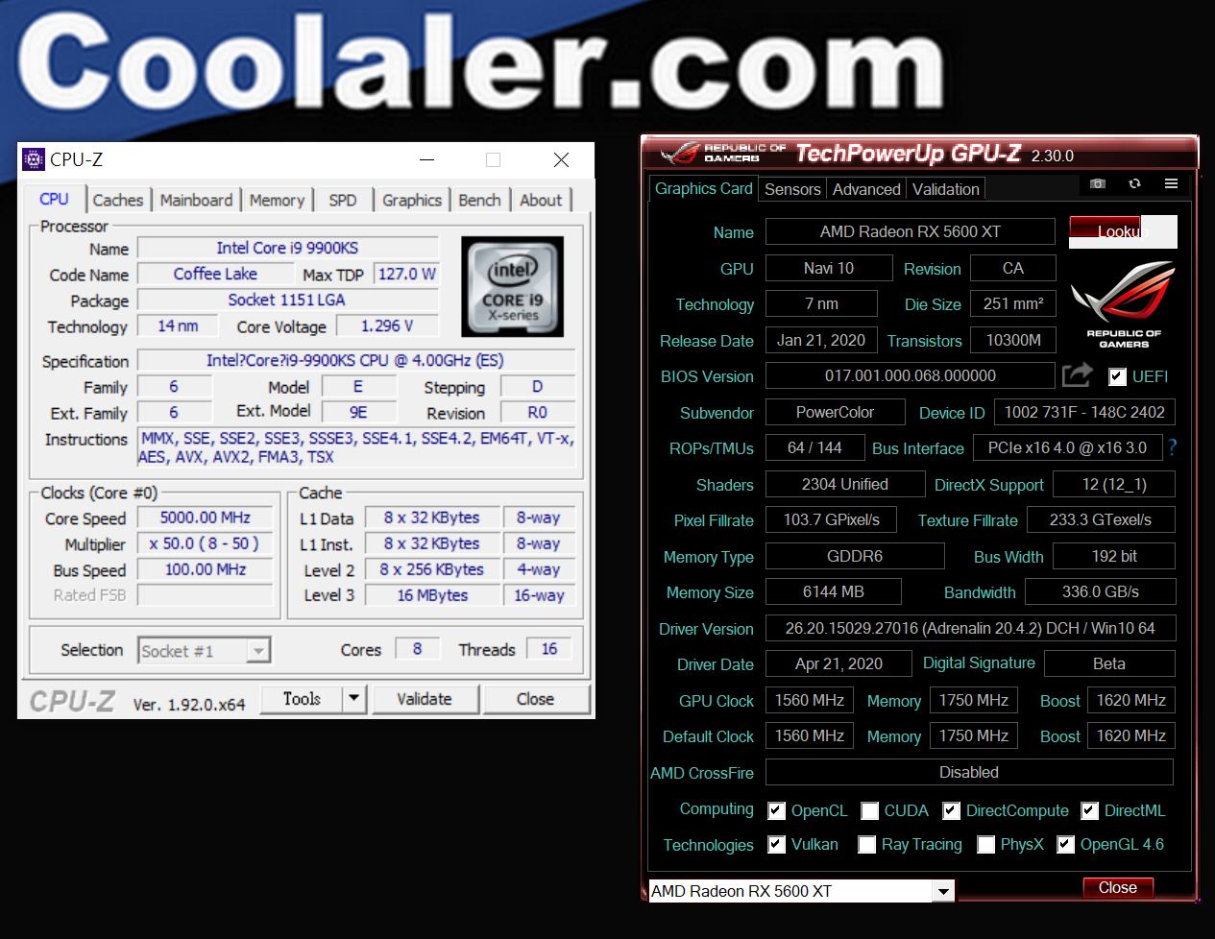Refresh GPU-Z data with the refresh icon
The height and width of the screenshot is (939, 1215).
[x=1134, y=183]
